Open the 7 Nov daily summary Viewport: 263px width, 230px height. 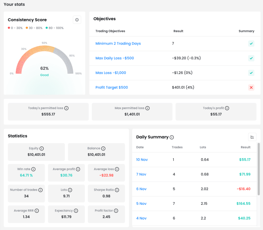tap(141, 174)
